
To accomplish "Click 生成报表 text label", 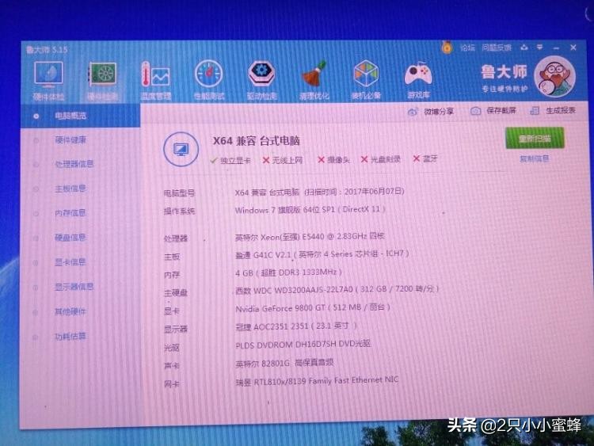I will tap(561, 110).
